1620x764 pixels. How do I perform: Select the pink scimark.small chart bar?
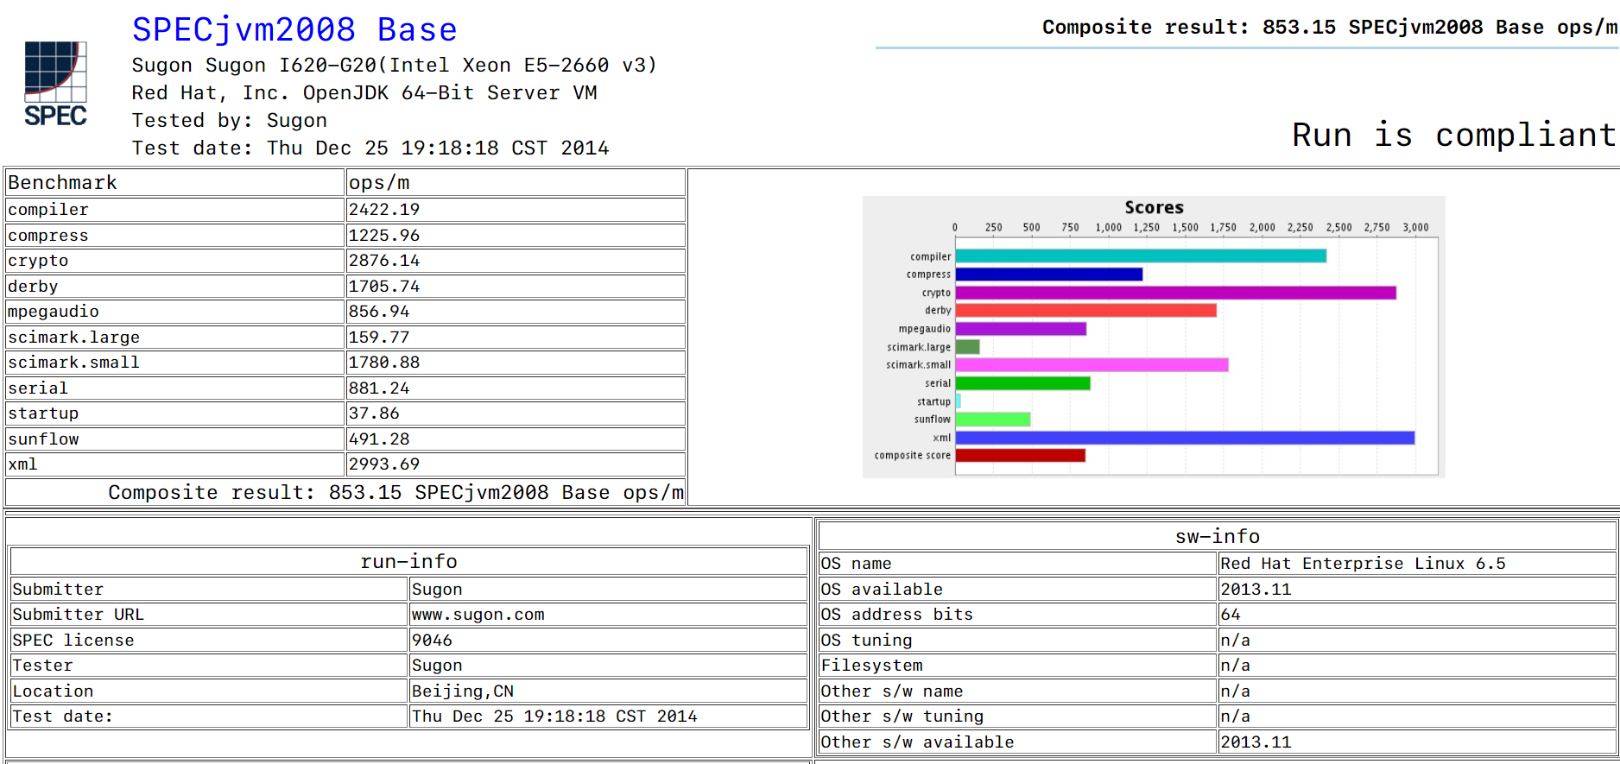tap(1092, 365)
